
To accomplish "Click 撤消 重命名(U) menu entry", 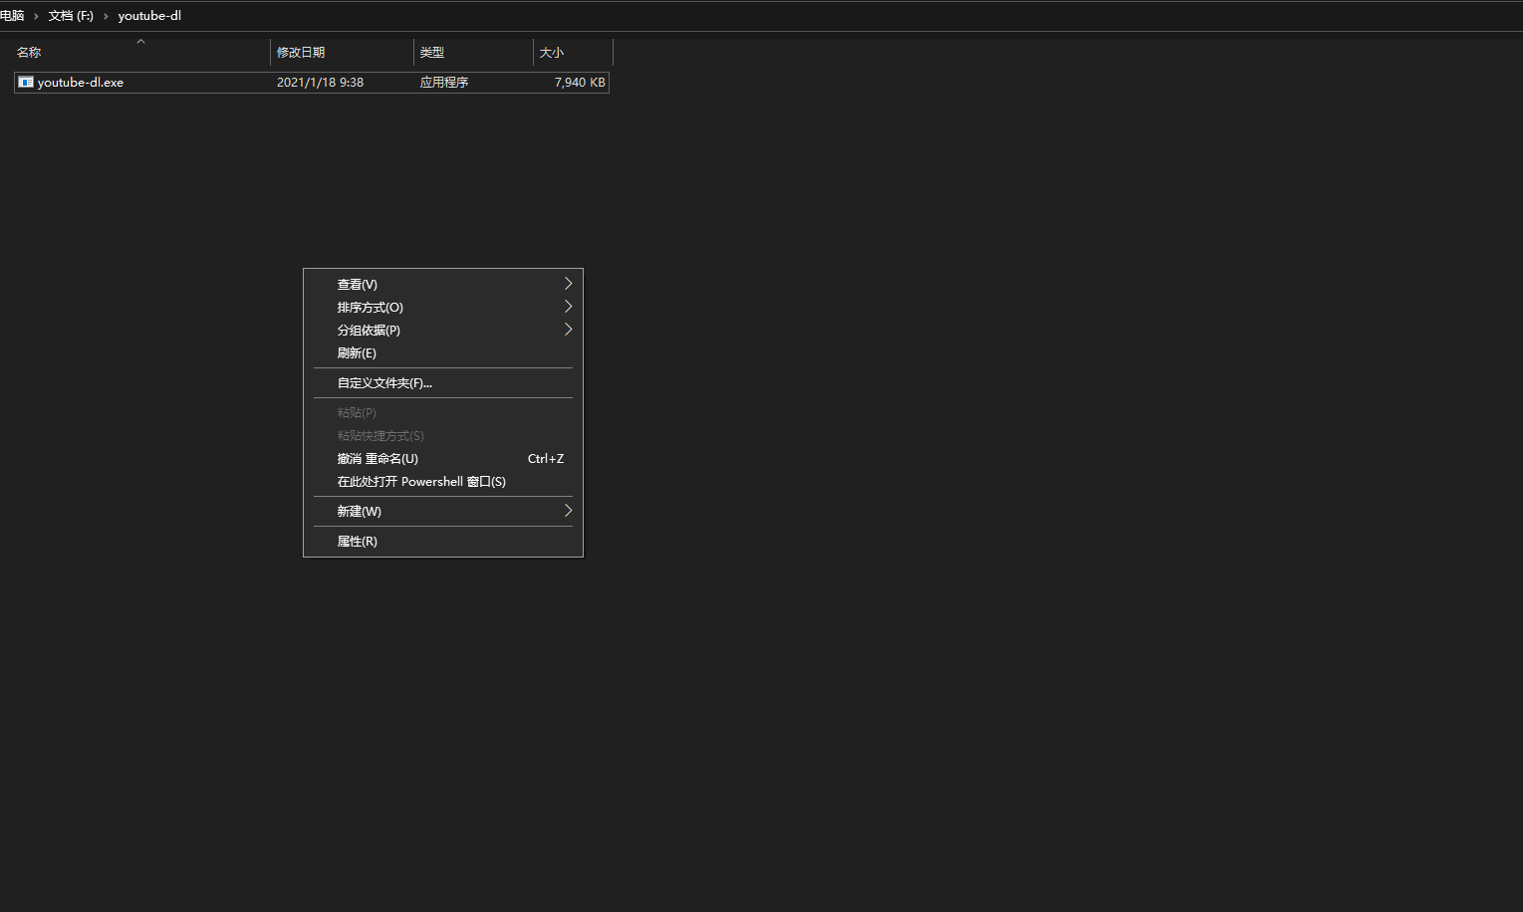I will click(442, 459).
